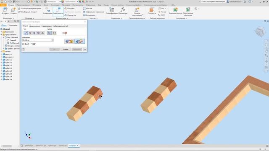
Task: Click the Отмена (Cancel) button
Action: tap(66, 49)
